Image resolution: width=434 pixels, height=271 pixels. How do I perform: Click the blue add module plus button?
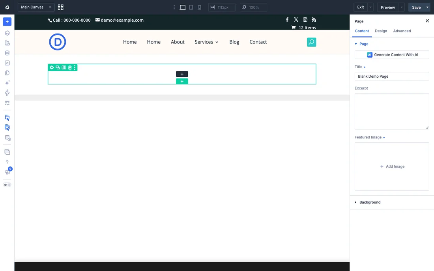click(7, 22)
